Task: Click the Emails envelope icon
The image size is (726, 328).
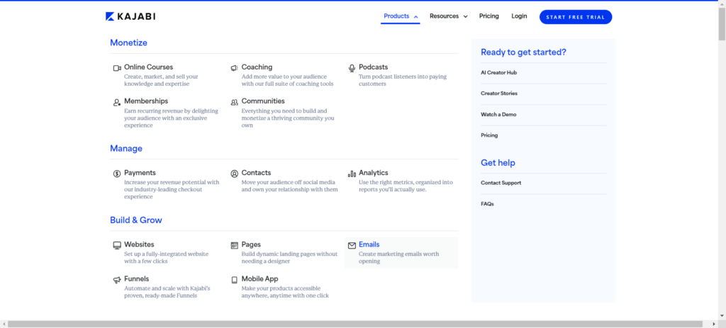Action: coord(352,245)
